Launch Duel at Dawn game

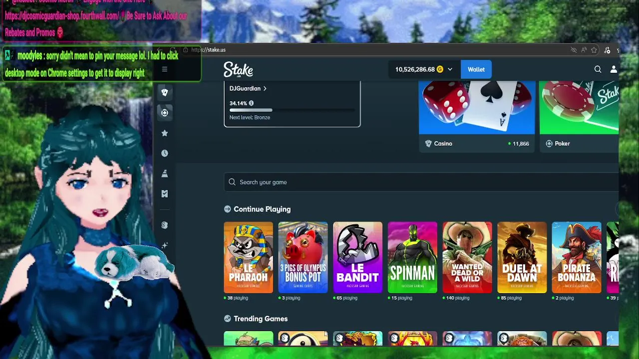pos(522,257)
